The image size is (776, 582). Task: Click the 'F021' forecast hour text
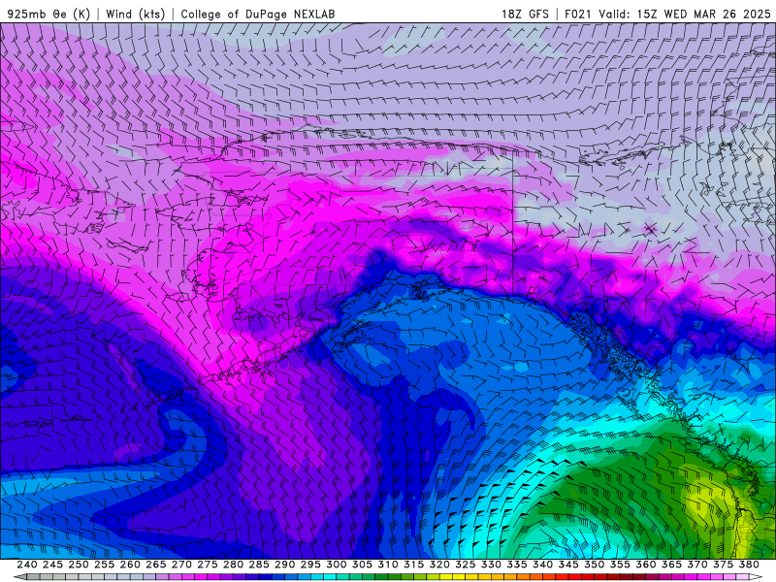[579, 14]
